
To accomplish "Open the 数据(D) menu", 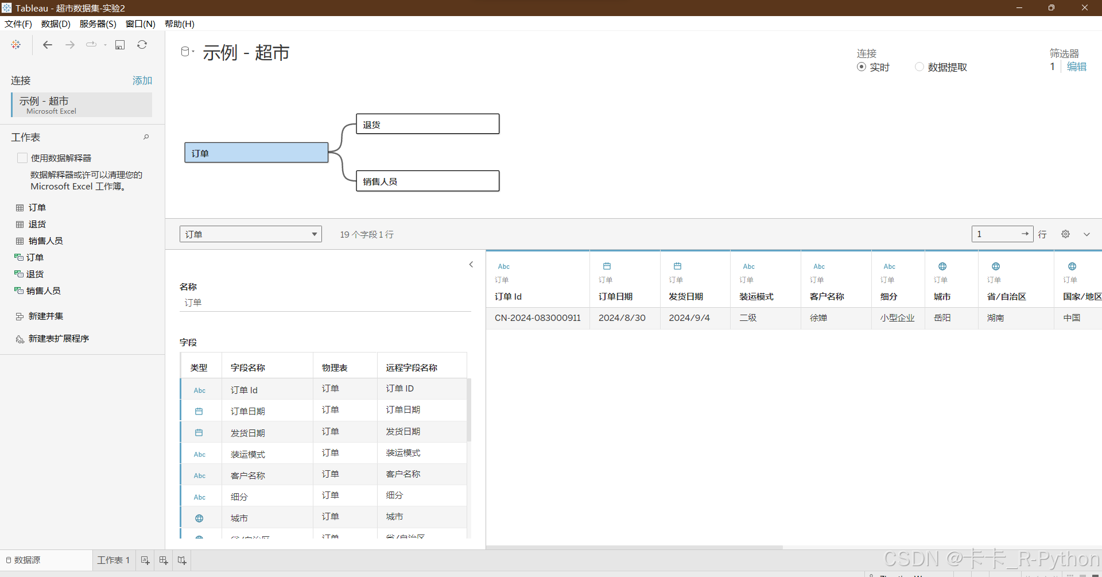I will tap(56, 24).
